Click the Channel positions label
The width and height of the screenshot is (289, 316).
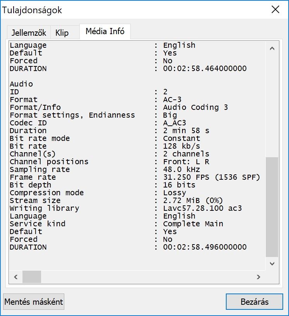click(x=49, y=161)
